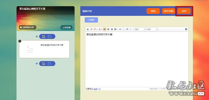Click the p link in element path
Screen dimensions: 209x100
100,89
